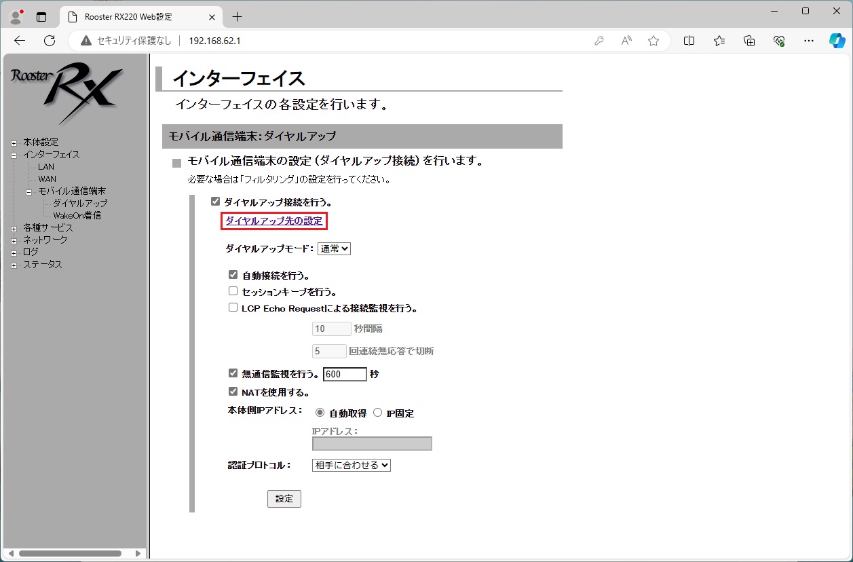
Task: Click the 回連続無応答で切断 field showing 5
Action: click(x=329, y=352)
